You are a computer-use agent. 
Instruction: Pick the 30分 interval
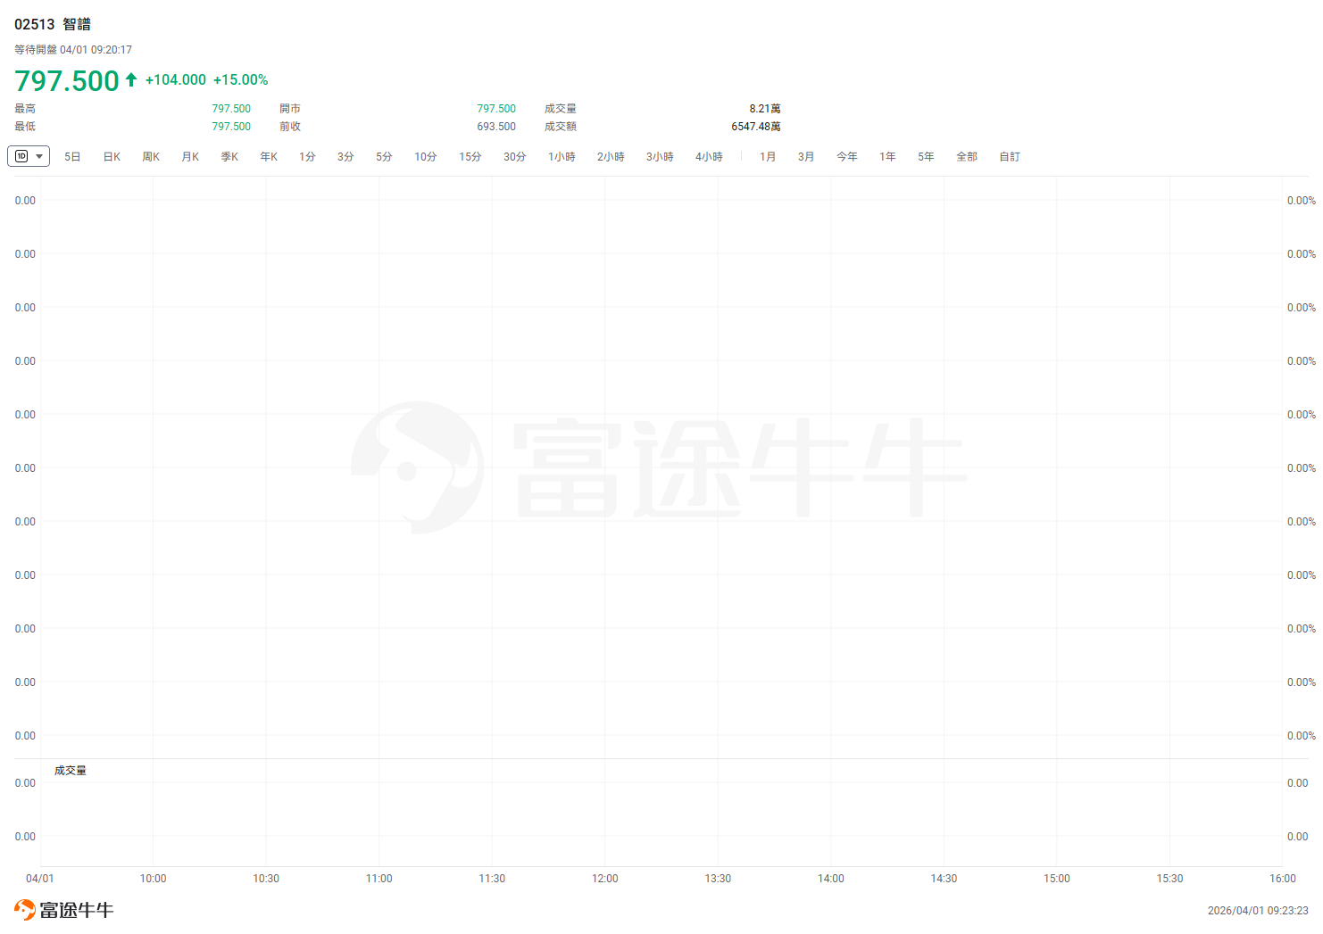515,157
